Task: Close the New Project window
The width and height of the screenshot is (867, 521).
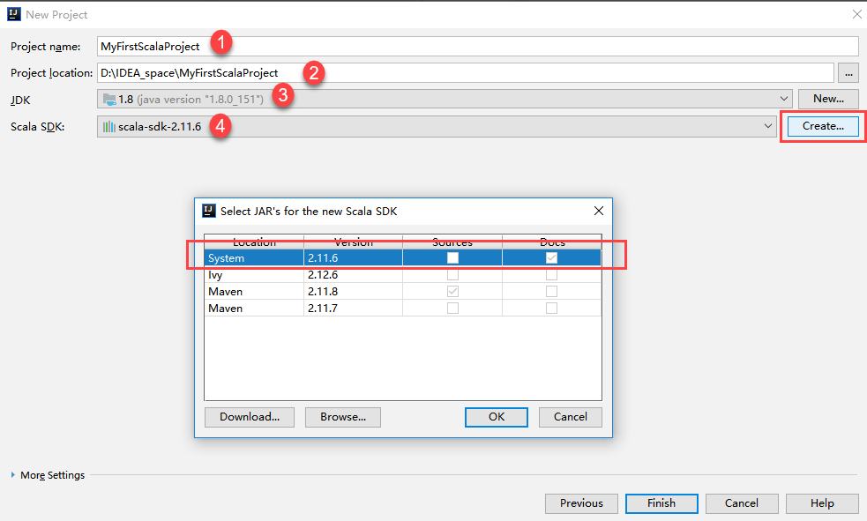Action: [856, 14]
